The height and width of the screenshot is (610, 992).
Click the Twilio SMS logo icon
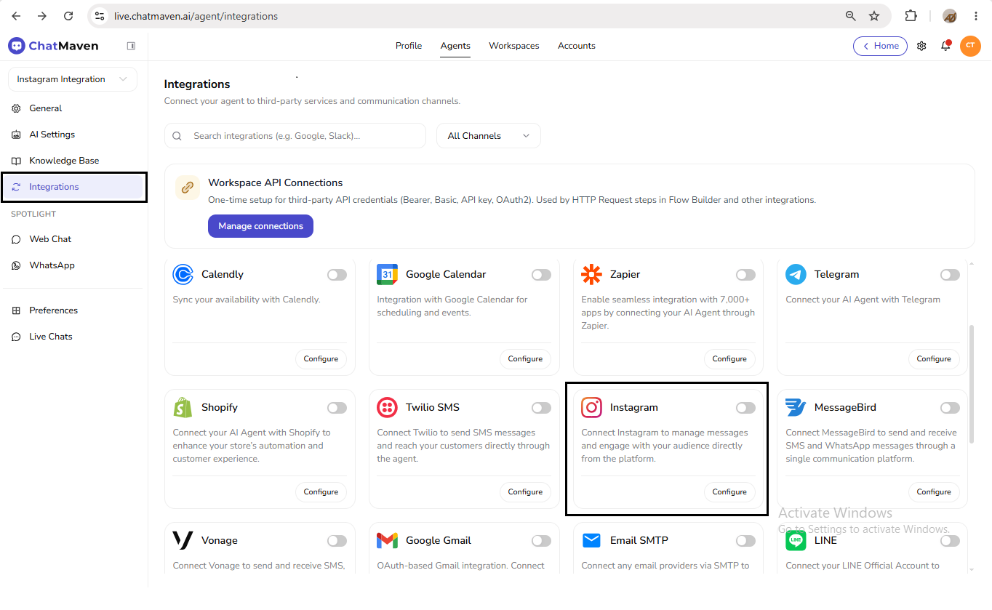[x=387, y=407]
